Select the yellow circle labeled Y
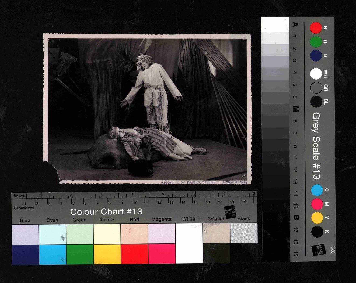Image resolution: width=356 pixels, height=283 pixels. 317,218
